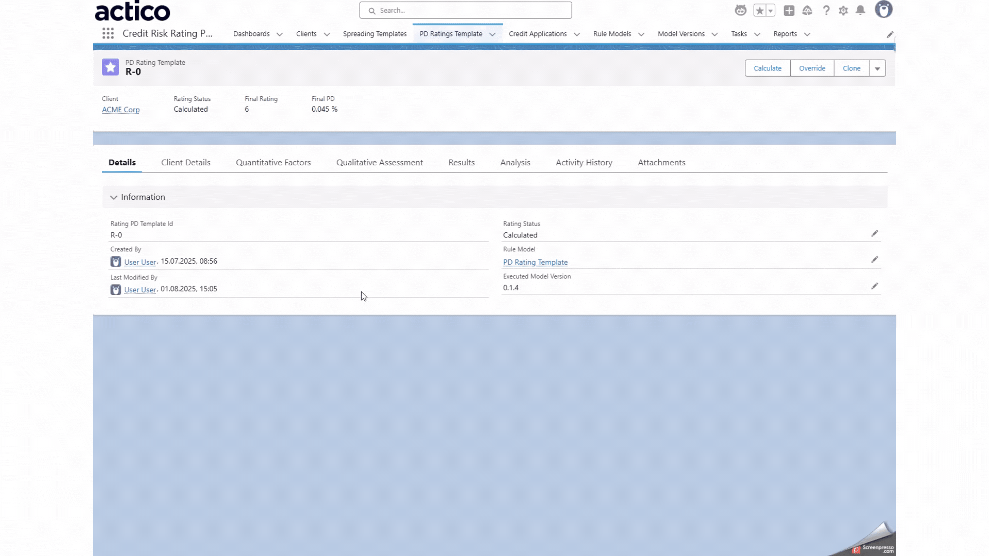Open the ACME Corp client link

tap(121, 109)
